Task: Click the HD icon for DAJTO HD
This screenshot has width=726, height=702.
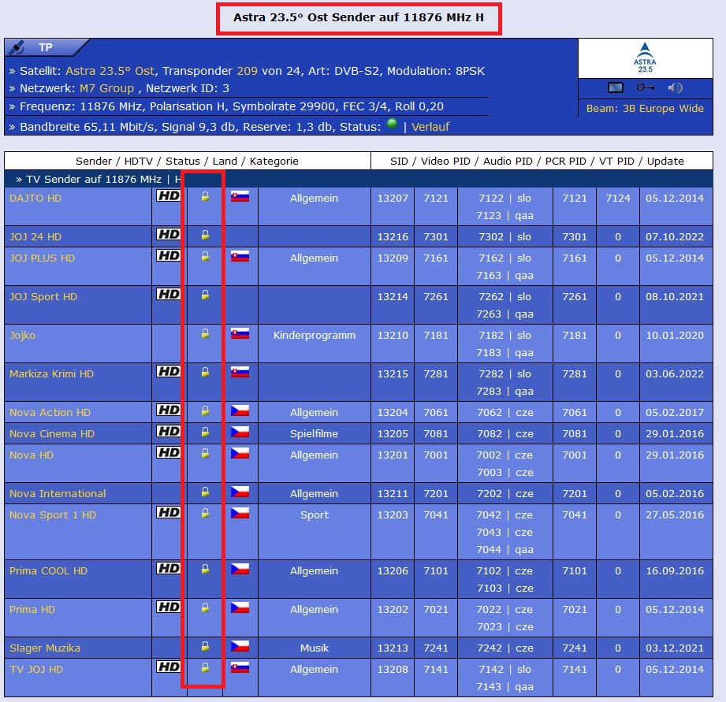Action: 169,196
